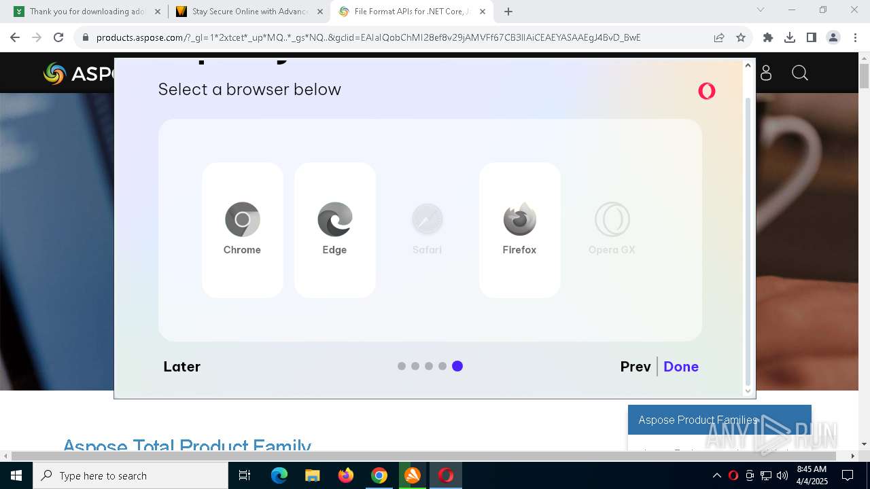Navigate back in browser

15,37
